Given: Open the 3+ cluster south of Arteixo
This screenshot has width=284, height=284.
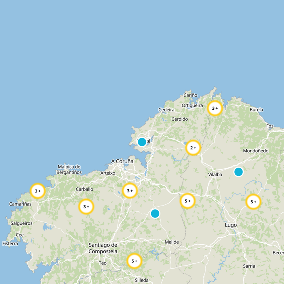Looking at the screenshot, I should (x=130, y=191).
